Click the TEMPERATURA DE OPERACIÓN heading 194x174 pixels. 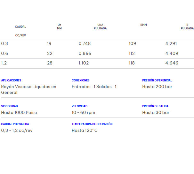tap(92, 124)
